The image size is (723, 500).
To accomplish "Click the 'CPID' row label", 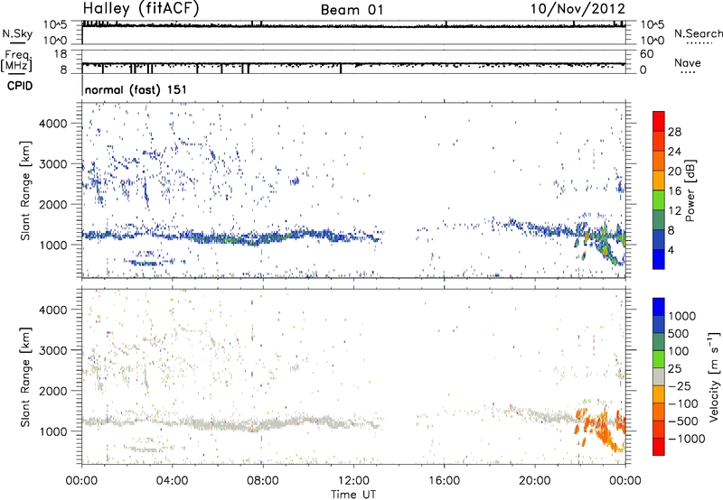I will coord(20,86).
